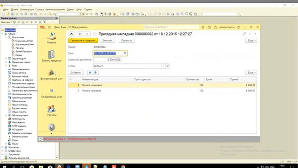Screen dimensions: 298x168
Task: Open history clock icon in title bar
Action: coord(209,27)
